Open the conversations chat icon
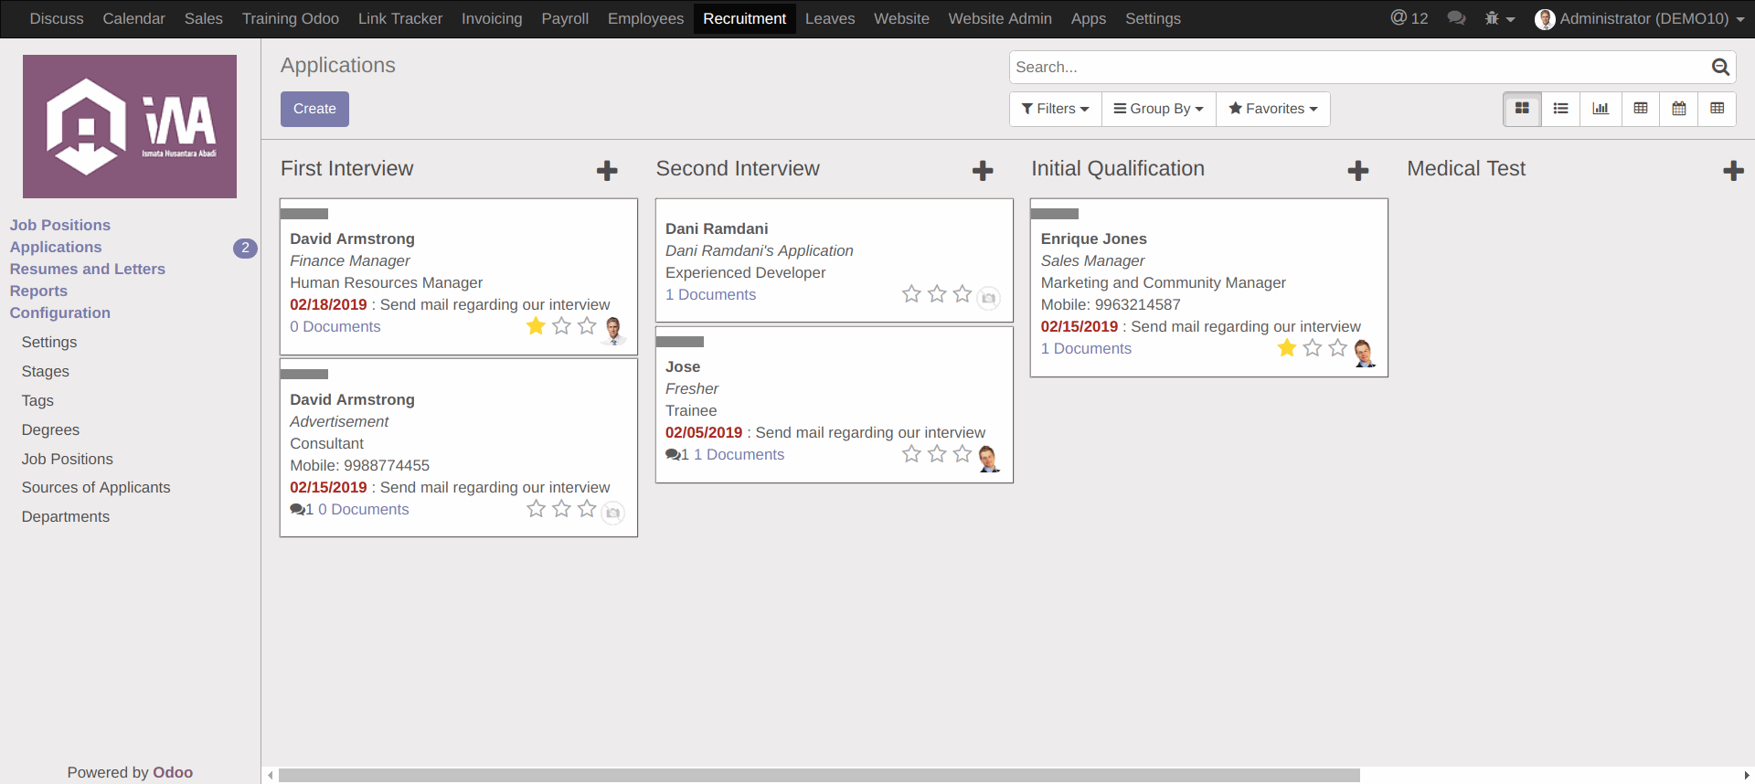This screenshot has width=1755, height=784. click(1456, 18)
